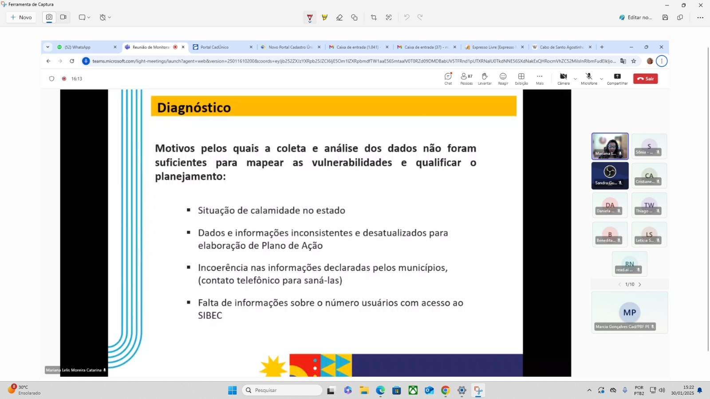Open the snipping mode shape dropdown
Screen dimensions: 710x399
pos(84,17)
